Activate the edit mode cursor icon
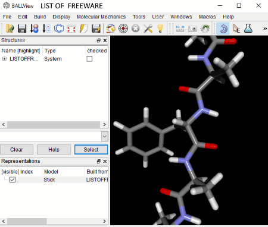The width and height of the screenshot is (268, 227). [x=236, y=29]
